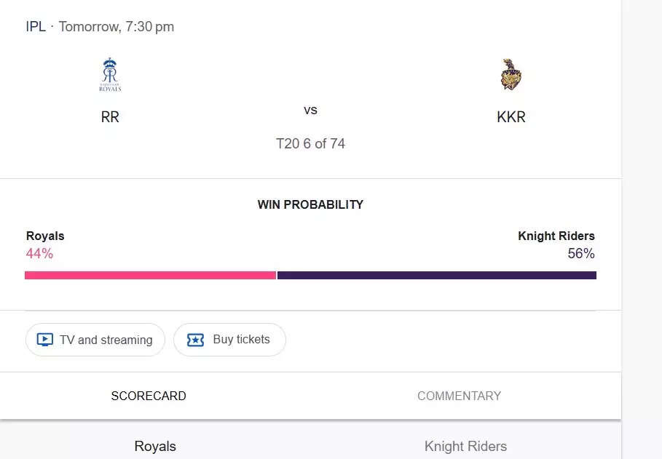Switch to the COMMENTARY tab
The image size is (662, 459).
click(459, 396)
